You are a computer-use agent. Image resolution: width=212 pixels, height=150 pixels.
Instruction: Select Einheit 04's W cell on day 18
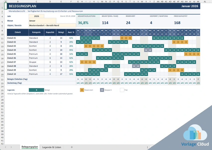point(146,50)
